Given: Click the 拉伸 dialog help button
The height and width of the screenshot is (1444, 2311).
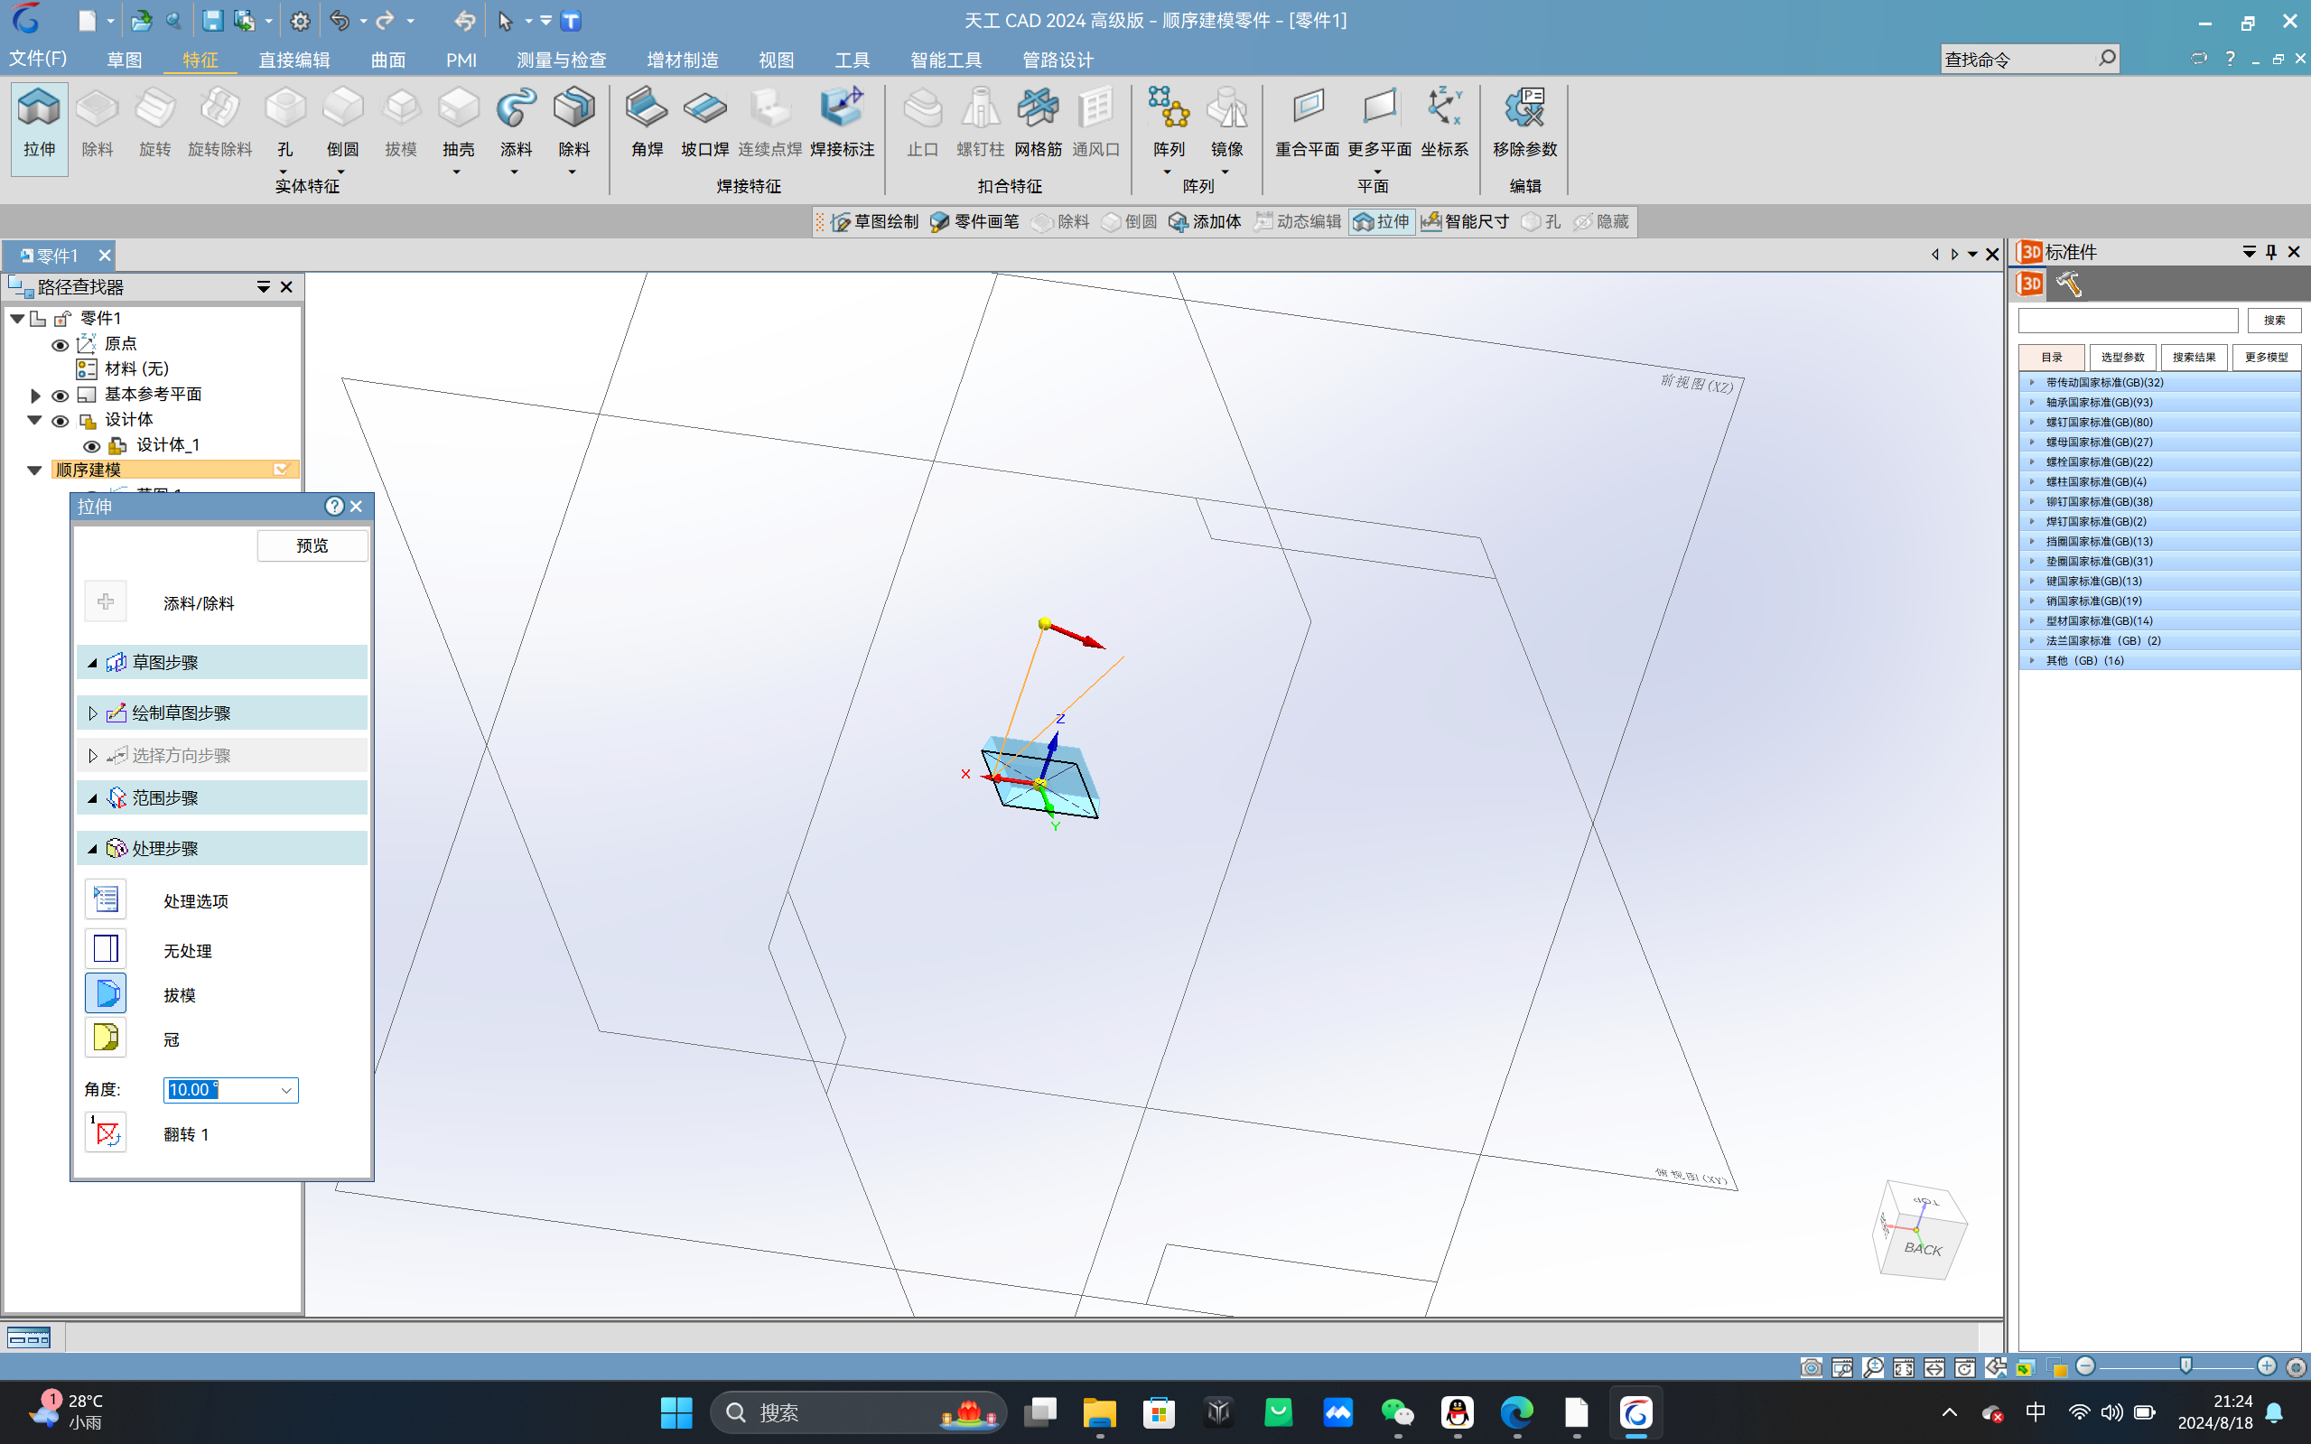Looking at the screenshot, I should pyautogui.click(x=334, y=506).
